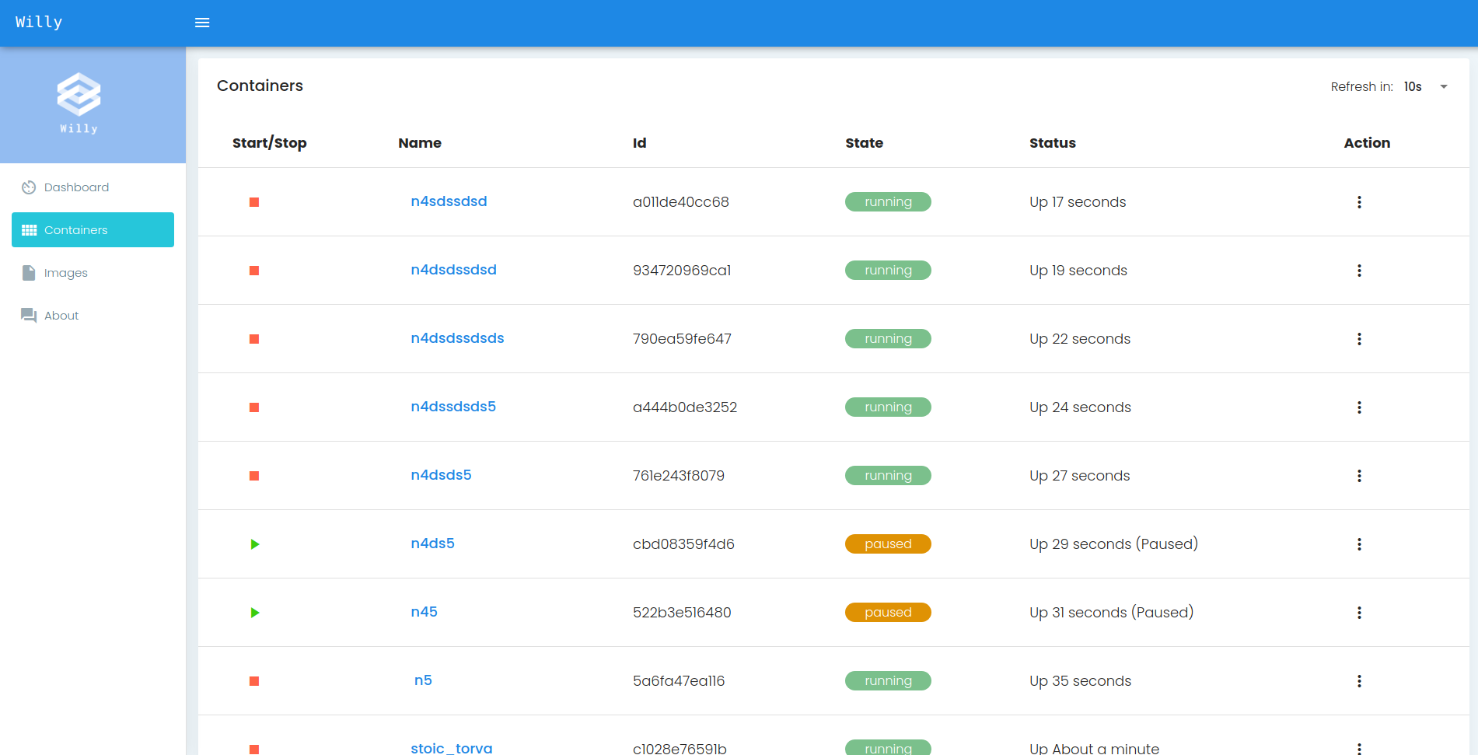Click the paused badge for n4ds5

pos(888,544)
